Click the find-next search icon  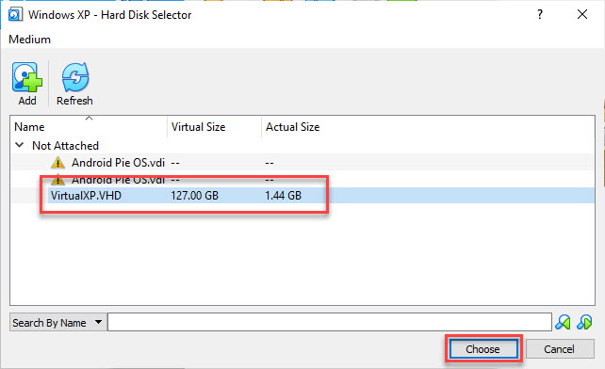pyautogui.click(x=584, y=322)
